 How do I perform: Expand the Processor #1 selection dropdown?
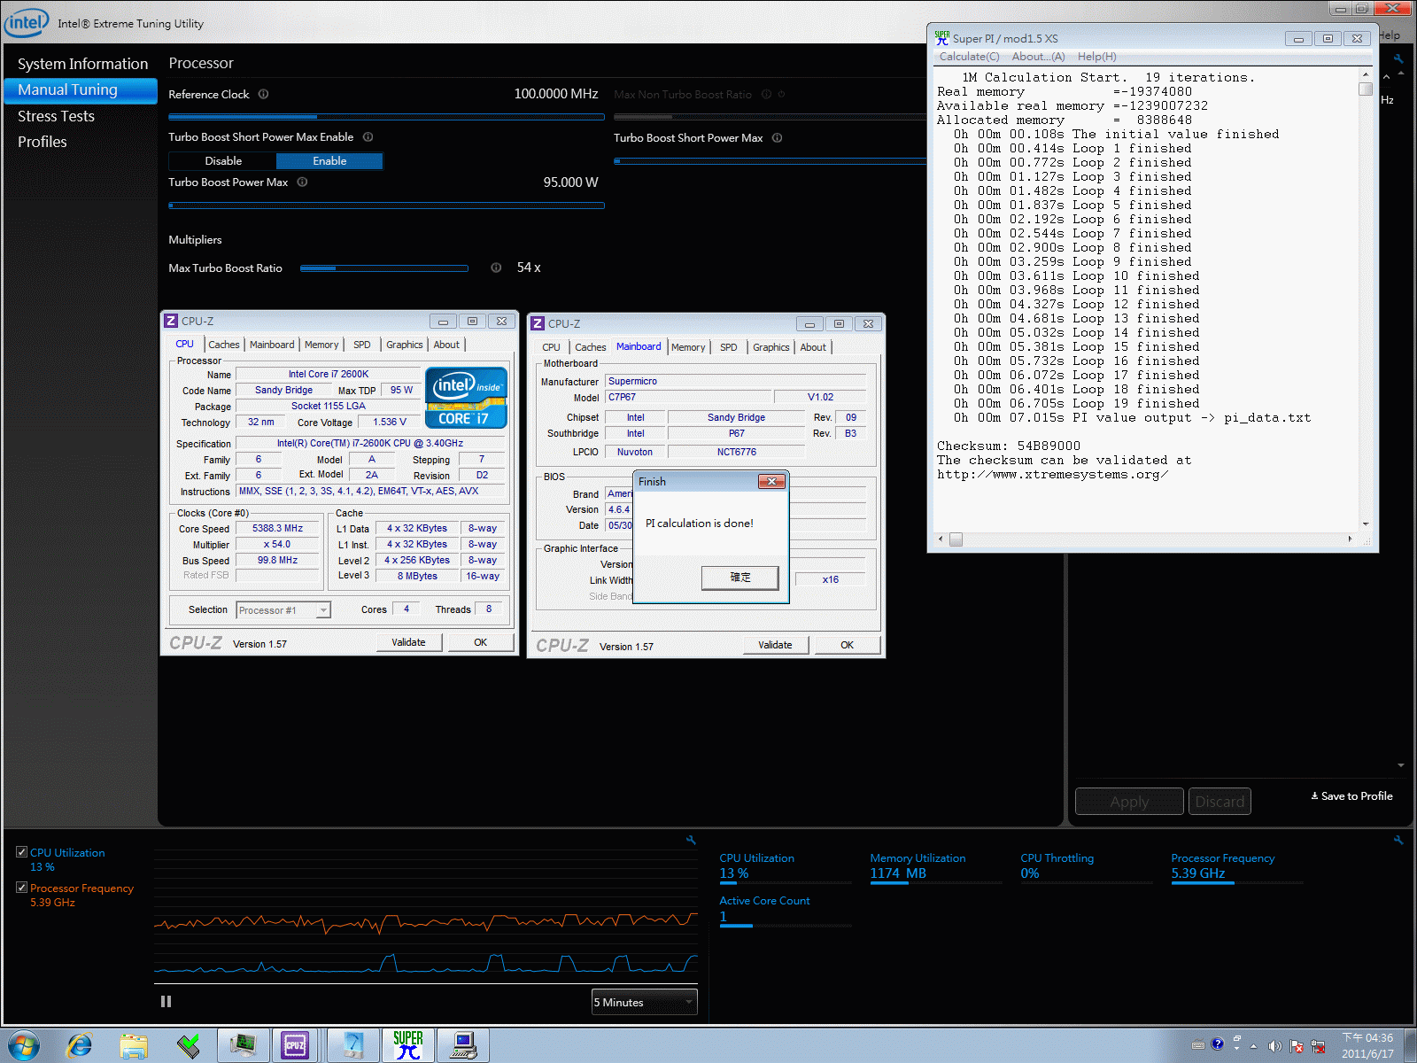point(323,610)
